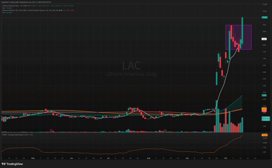The width and height of the screenshot is (272, 168).
Task: Click the LAC watermark in chart center
Action: (131, 66)
